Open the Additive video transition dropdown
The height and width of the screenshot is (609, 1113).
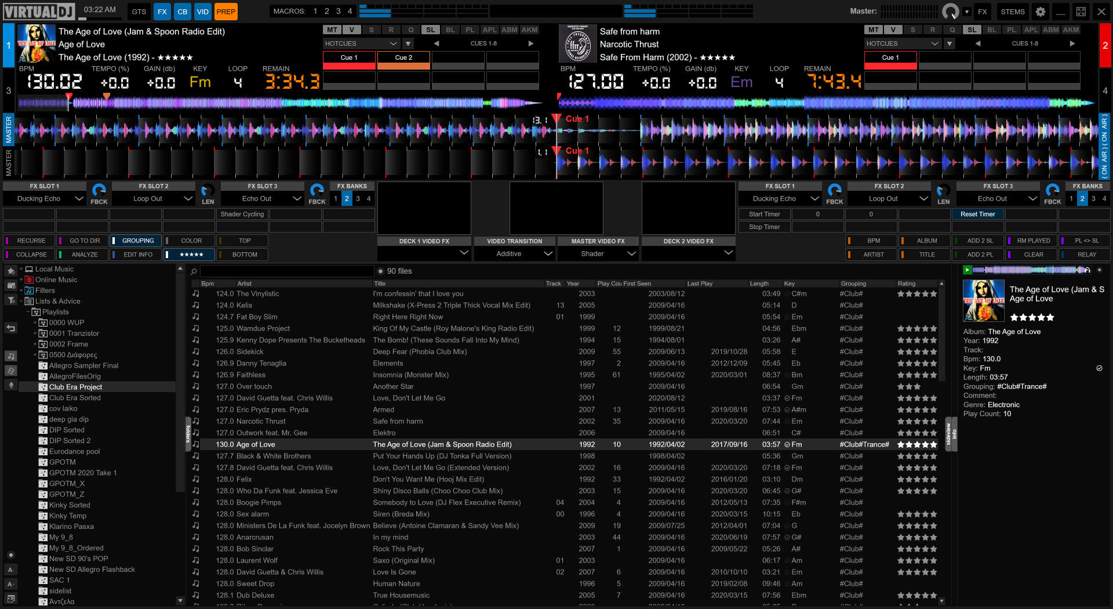[515, 253]
